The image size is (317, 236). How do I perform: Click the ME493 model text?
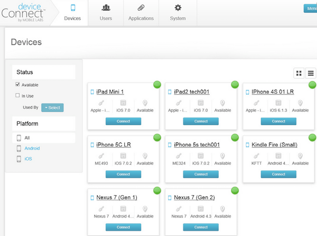[x=101, y=163]
